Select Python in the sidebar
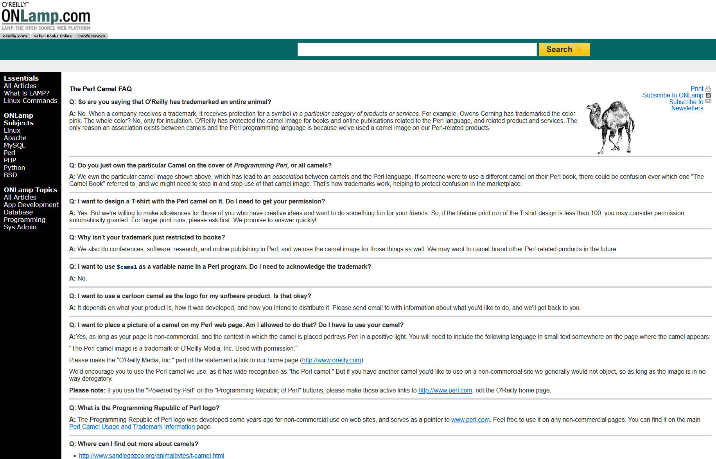Screen dimensions: 716x459 (x=14, y=167)
